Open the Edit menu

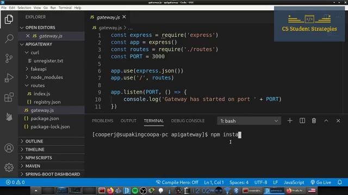click(x=12, y=8)
